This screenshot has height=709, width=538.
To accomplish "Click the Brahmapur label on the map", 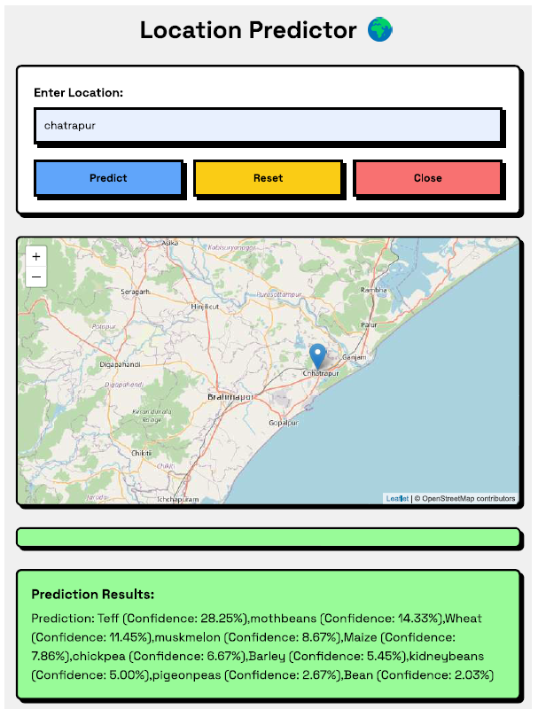I will click(230, 396).
